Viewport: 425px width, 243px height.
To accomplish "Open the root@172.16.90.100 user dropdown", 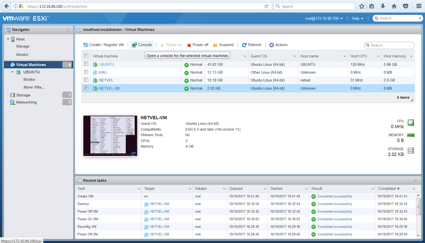I will coord(324,18).
